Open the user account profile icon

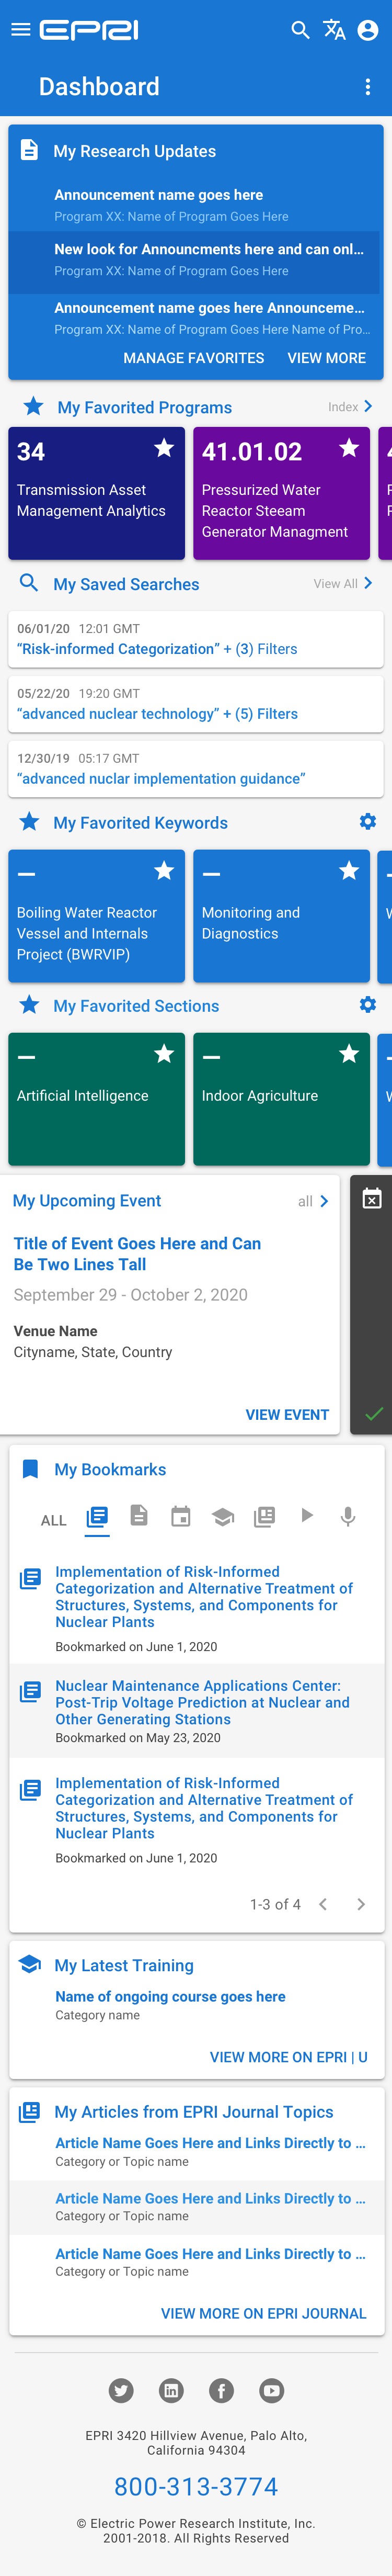point(368,30)
